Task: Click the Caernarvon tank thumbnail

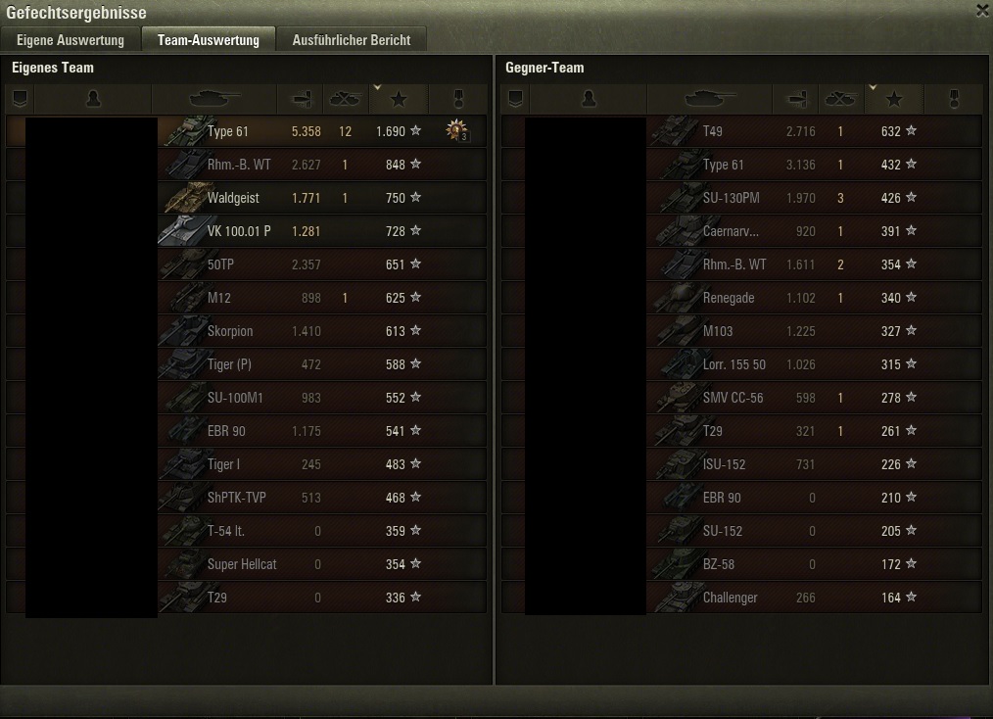Action: point(677,231)
